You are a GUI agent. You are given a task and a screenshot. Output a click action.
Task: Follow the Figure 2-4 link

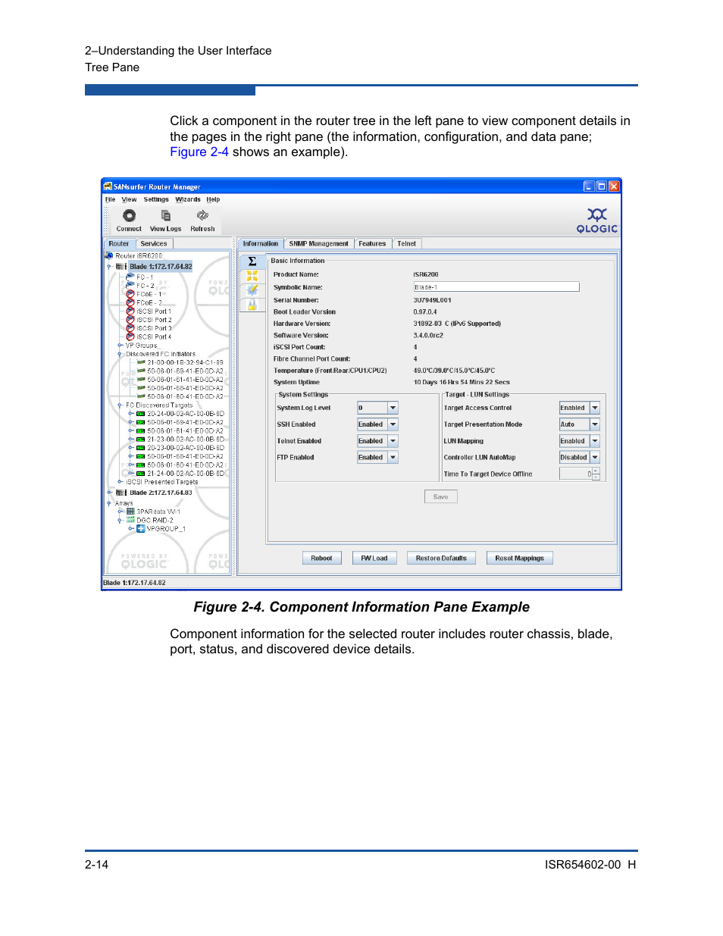click(199, 152)
